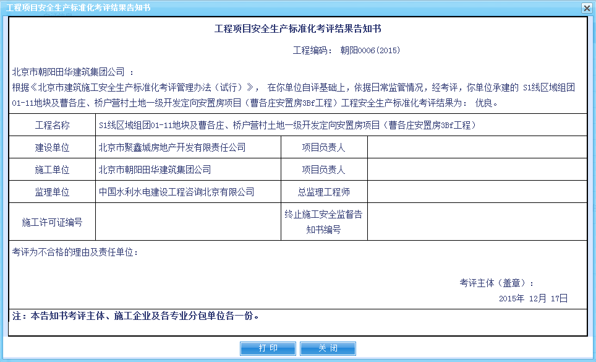Click the empty cell beside 施工许可证编号

pyautogui.click(x=187, y=222)
